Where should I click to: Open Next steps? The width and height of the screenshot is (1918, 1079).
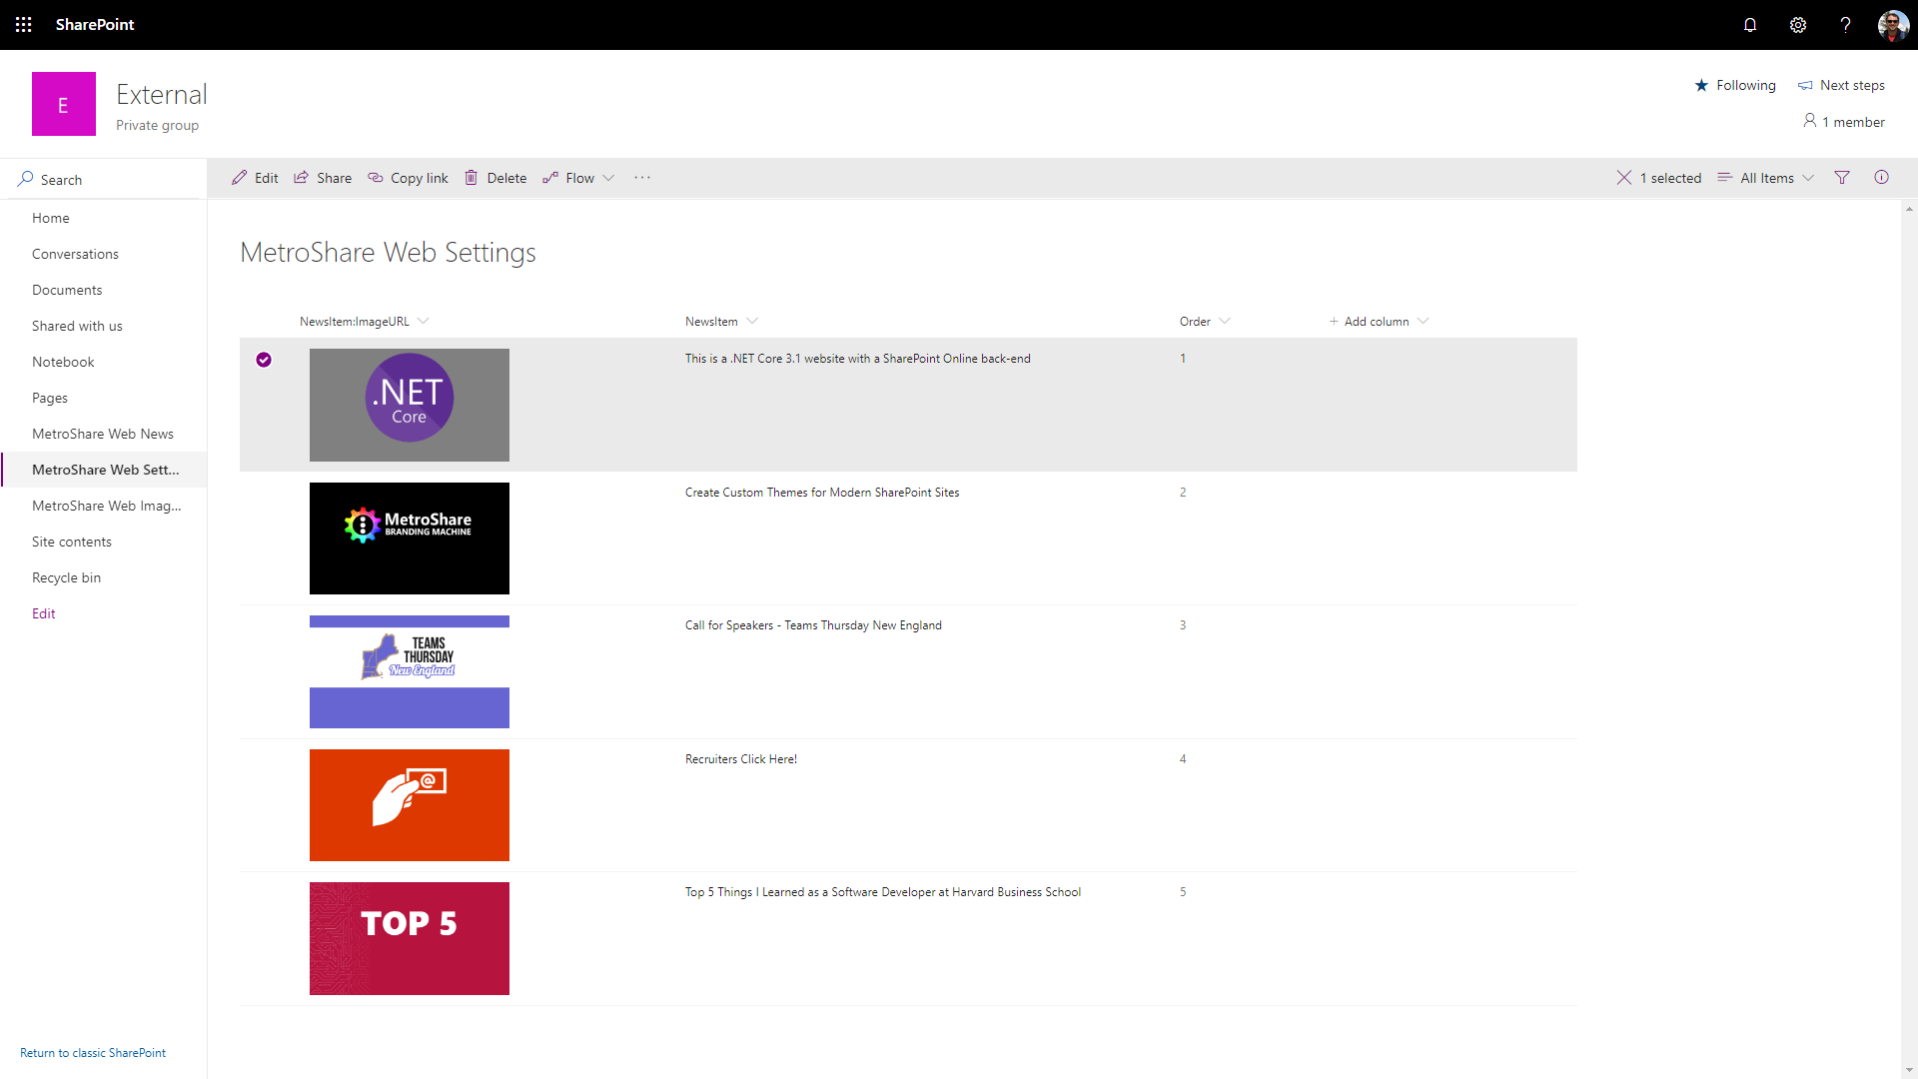(x=1841, y=85)
